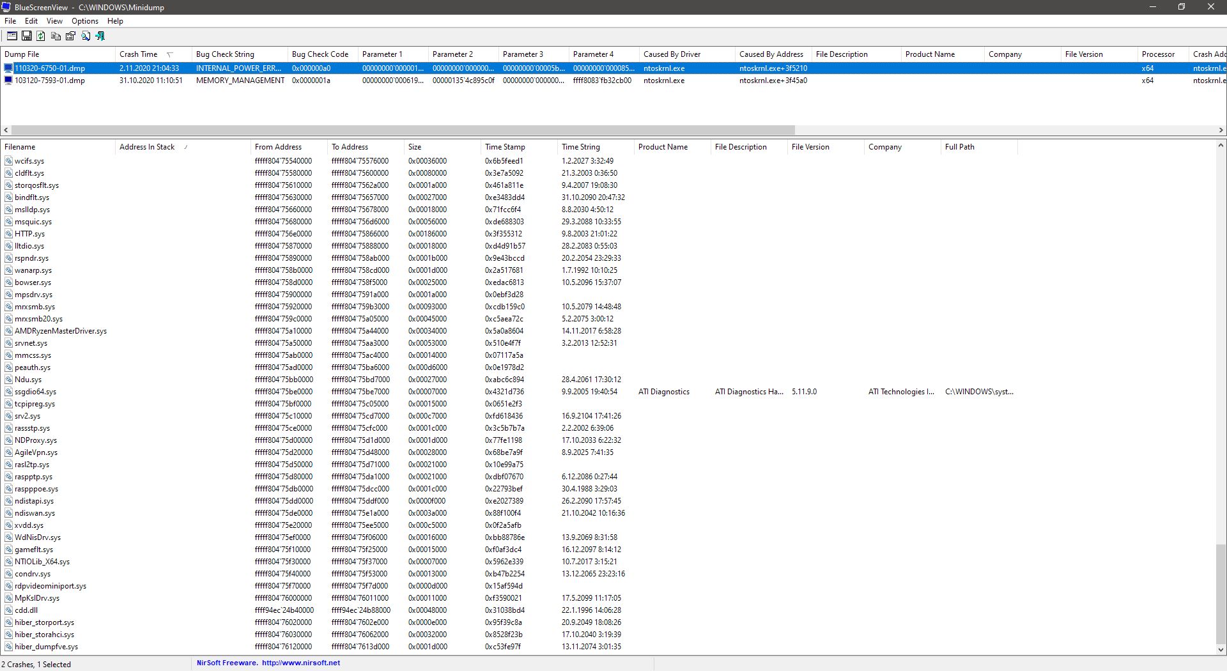Viewport: 1227px width, 671px height.
Task: Sort by Address In Stack column header
Action: [x=147, y=147]
